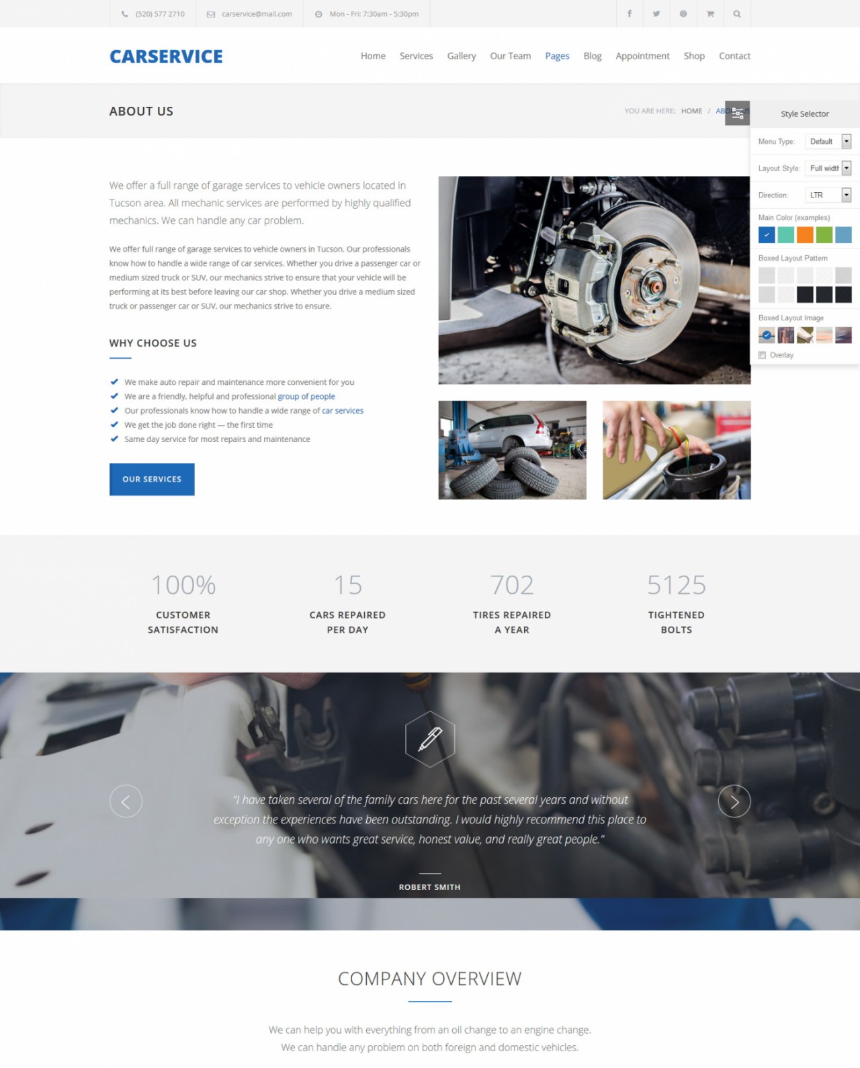This screenshot has height=1068, width=860.
Task: Open the shopping cart icon
Action: [x=710, y=13]
